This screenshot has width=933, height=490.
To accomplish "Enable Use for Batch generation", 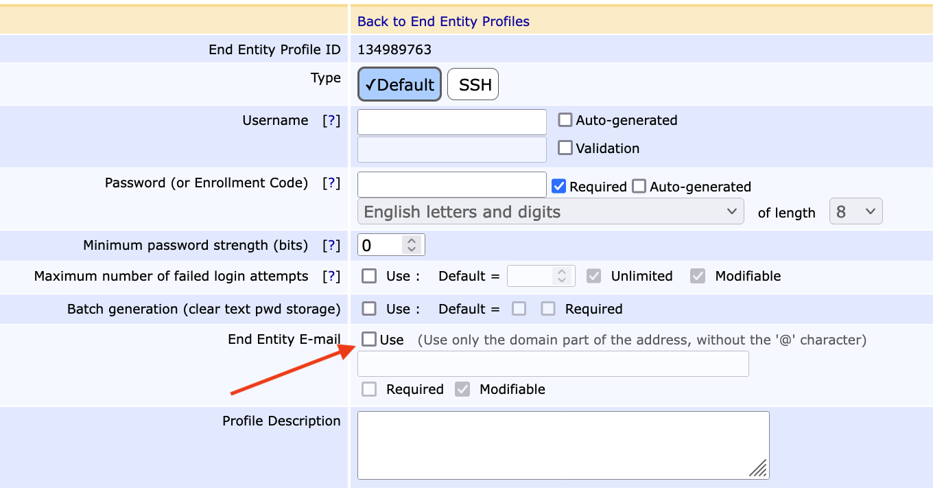I will tap(370, 310).
